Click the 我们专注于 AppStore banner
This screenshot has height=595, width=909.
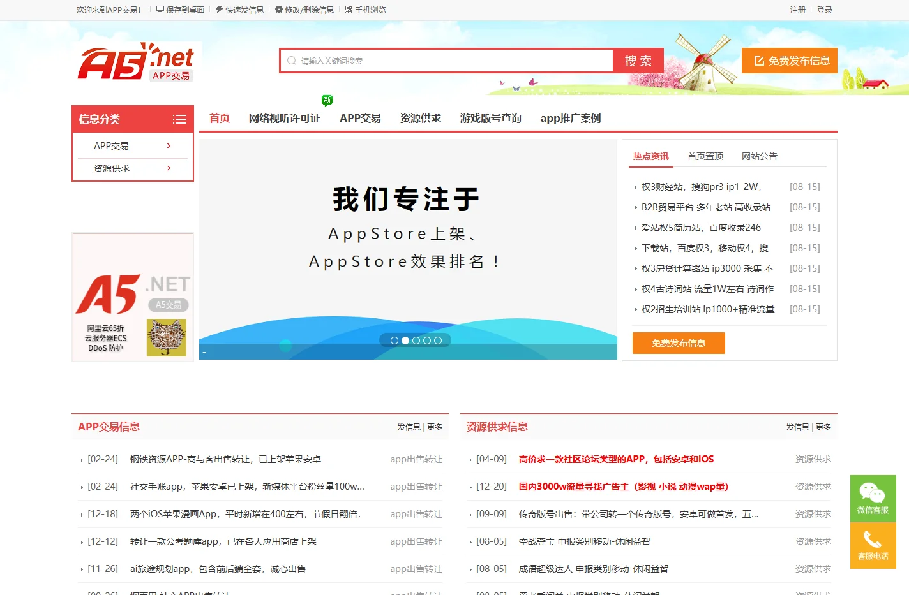pos(408,249)
